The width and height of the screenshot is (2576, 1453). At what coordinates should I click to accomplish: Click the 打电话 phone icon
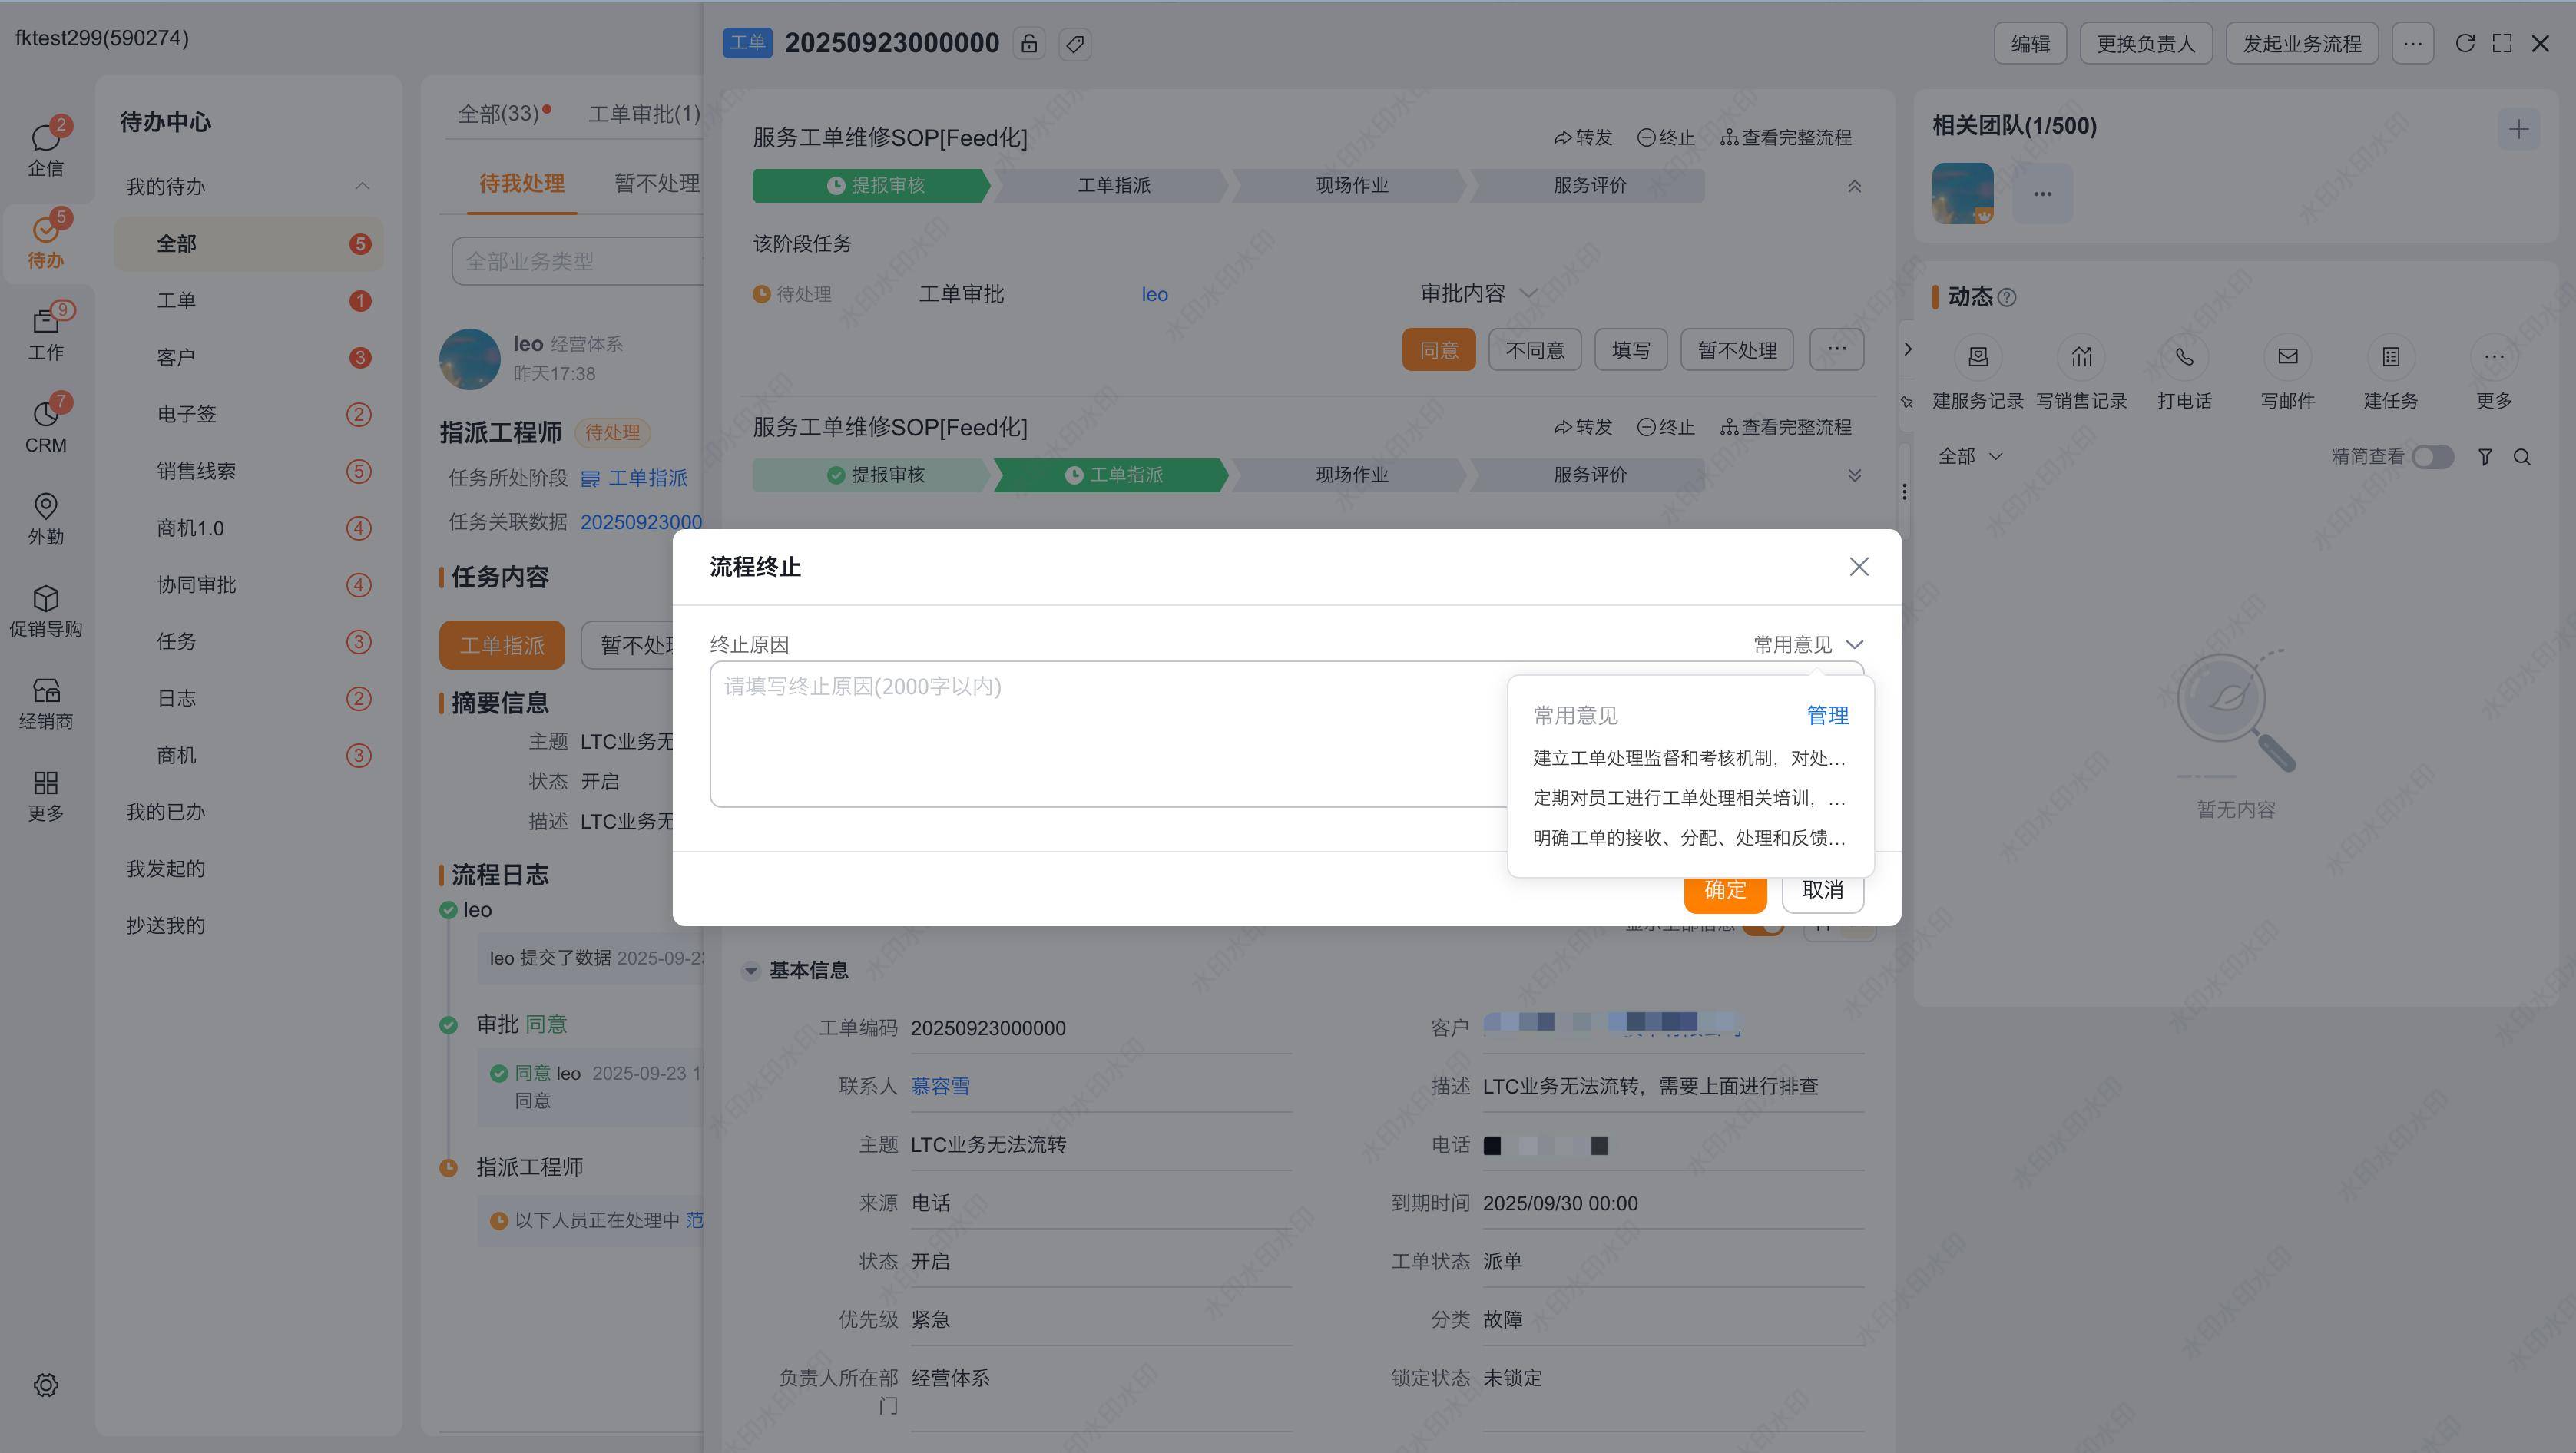click(x=2184, y=357)
